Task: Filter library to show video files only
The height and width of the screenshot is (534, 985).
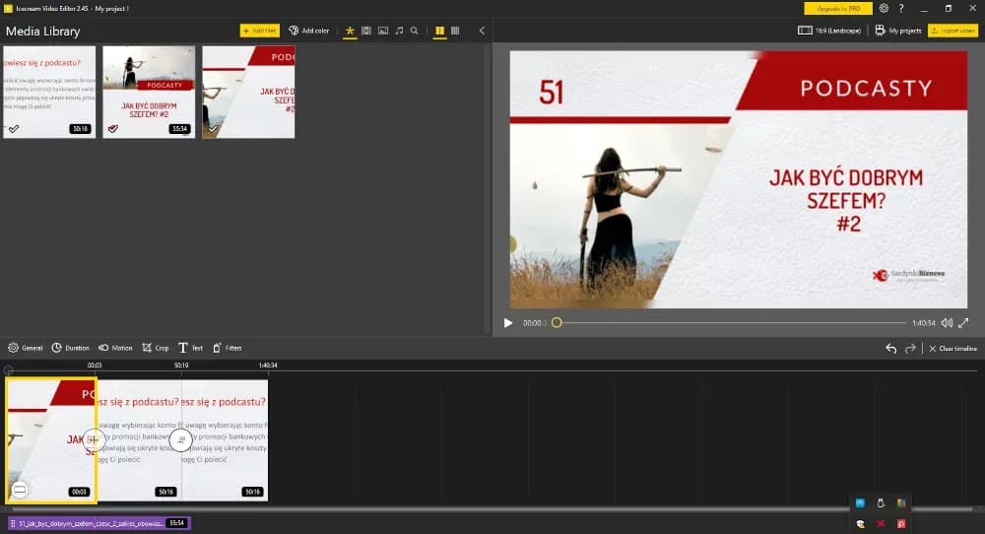Action: [x=366, y=31]
